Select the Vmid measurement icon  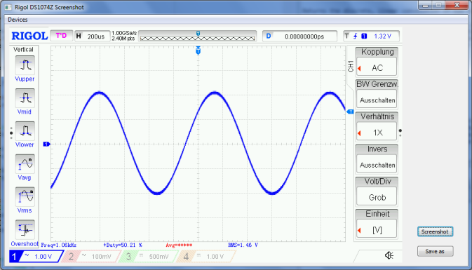pos(25,97)
